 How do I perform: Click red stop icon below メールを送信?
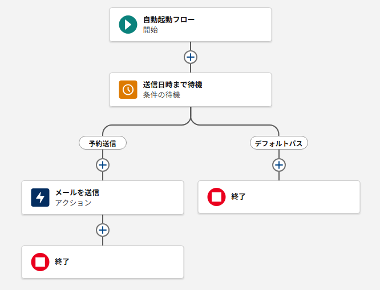pos(40,262)
